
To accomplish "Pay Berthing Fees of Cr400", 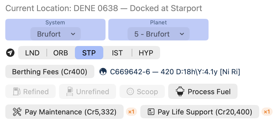I will pos(50,72).
